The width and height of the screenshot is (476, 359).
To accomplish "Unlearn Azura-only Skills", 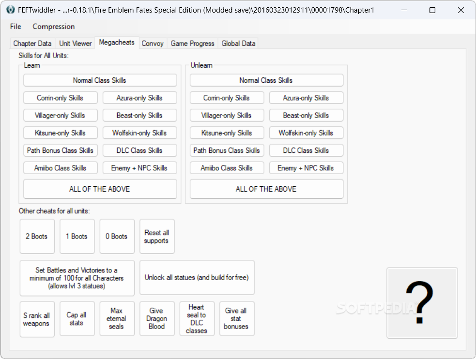I will click(306, 98).
